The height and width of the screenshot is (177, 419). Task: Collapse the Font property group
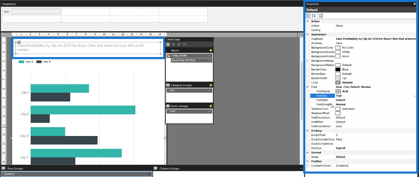click(x=308, y=87)
